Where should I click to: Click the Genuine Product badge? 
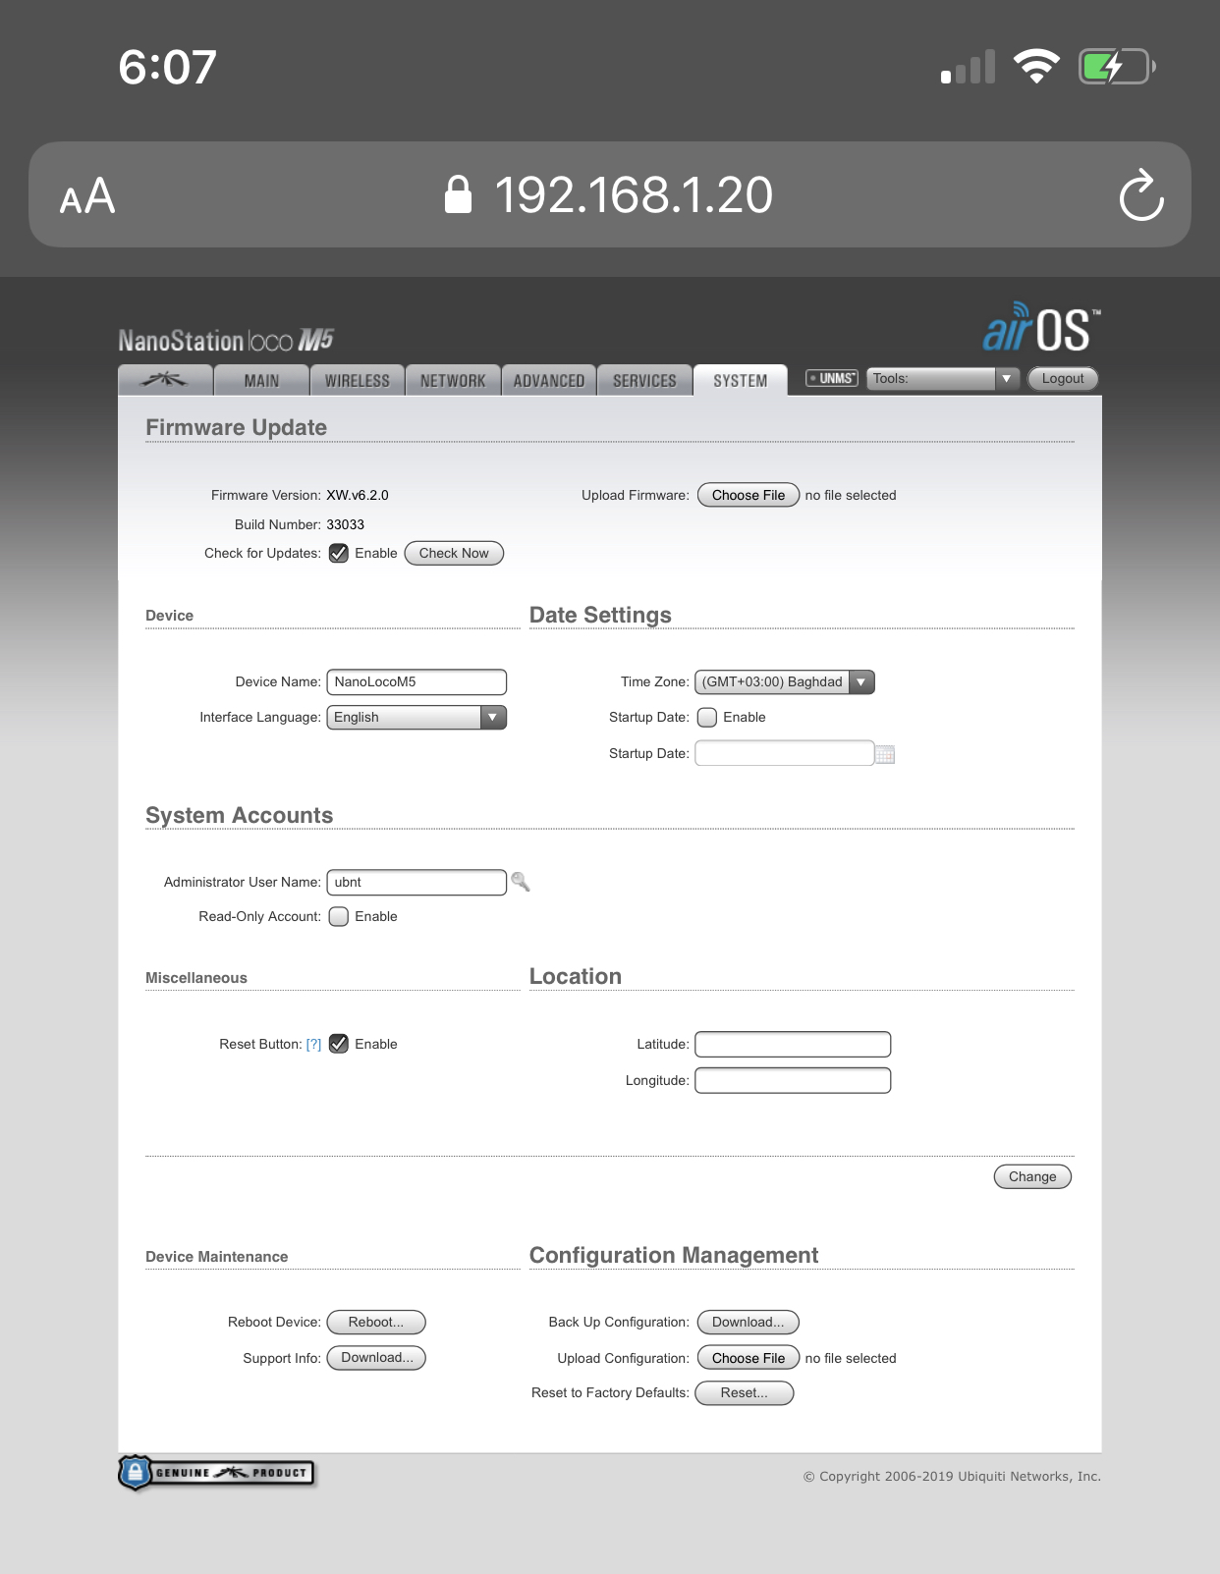point(217,1472)
